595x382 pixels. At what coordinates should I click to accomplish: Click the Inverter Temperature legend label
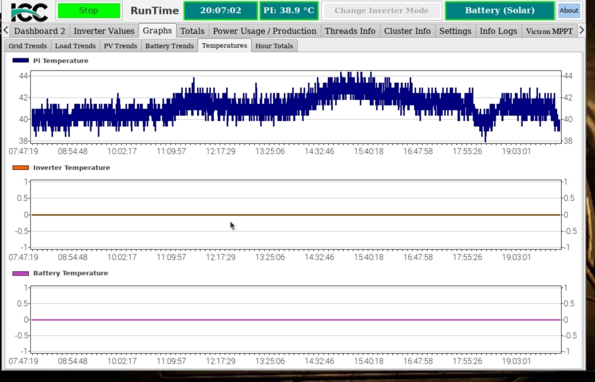[71, 168]
